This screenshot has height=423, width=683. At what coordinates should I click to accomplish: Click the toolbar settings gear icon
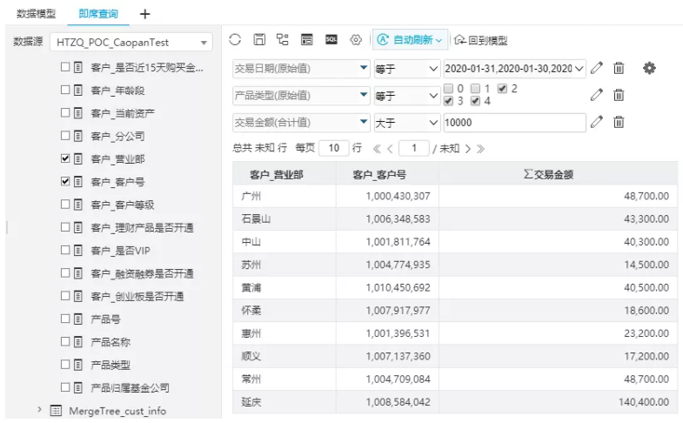tap(356, 40)
